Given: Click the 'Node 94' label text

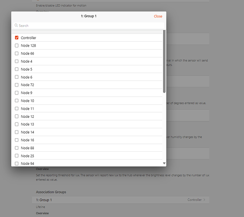Looking at the screenshot, I should point(27,164).
